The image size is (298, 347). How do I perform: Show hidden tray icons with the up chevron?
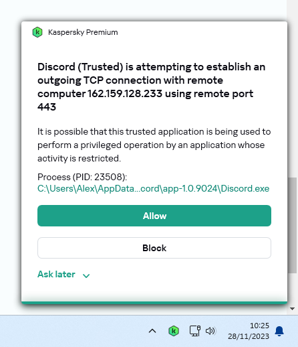152,331
